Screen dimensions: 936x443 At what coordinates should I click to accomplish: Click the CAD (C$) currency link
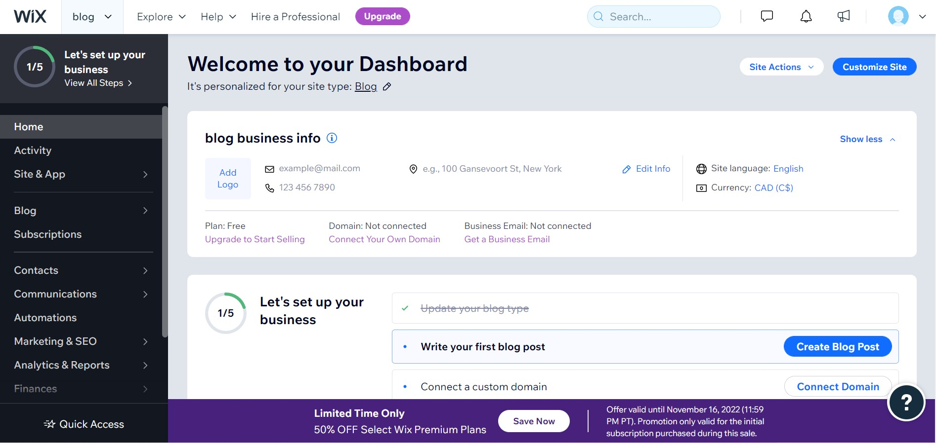773,188
